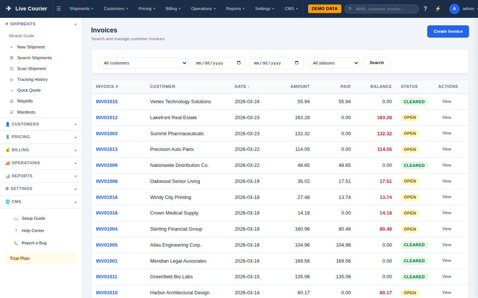Click the Create Invoice button

pos(448,31)
